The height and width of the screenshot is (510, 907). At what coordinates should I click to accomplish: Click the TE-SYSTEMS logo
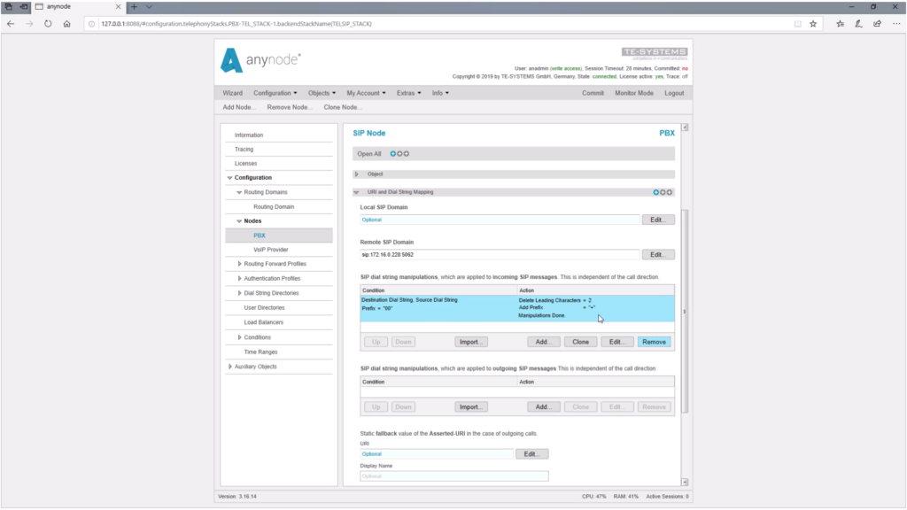pos(655,52)
